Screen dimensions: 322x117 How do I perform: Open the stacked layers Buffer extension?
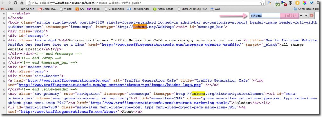pyautogui.click(x=290, y=3)
